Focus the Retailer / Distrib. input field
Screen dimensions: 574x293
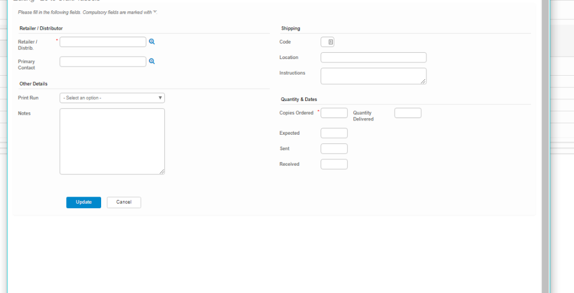pyautogui.click(x=103, y=42)
